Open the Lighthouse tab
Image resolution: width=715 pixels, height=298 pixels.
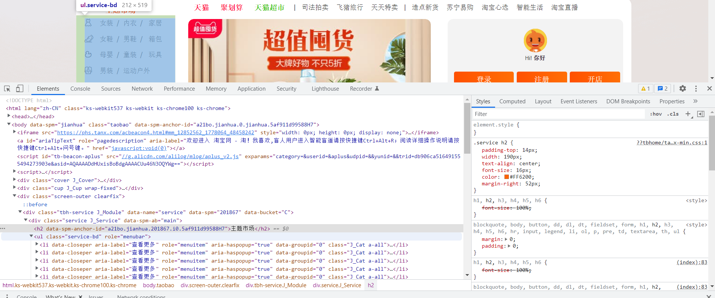click(x=326, y=88)
